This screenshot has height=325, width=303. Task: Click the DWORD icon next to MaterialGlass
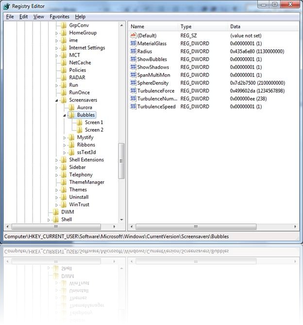tap(133, 43)
